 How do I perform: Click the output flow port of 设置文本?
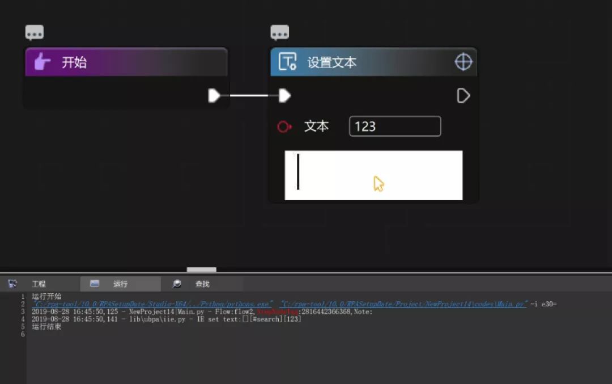click(463, 96)
